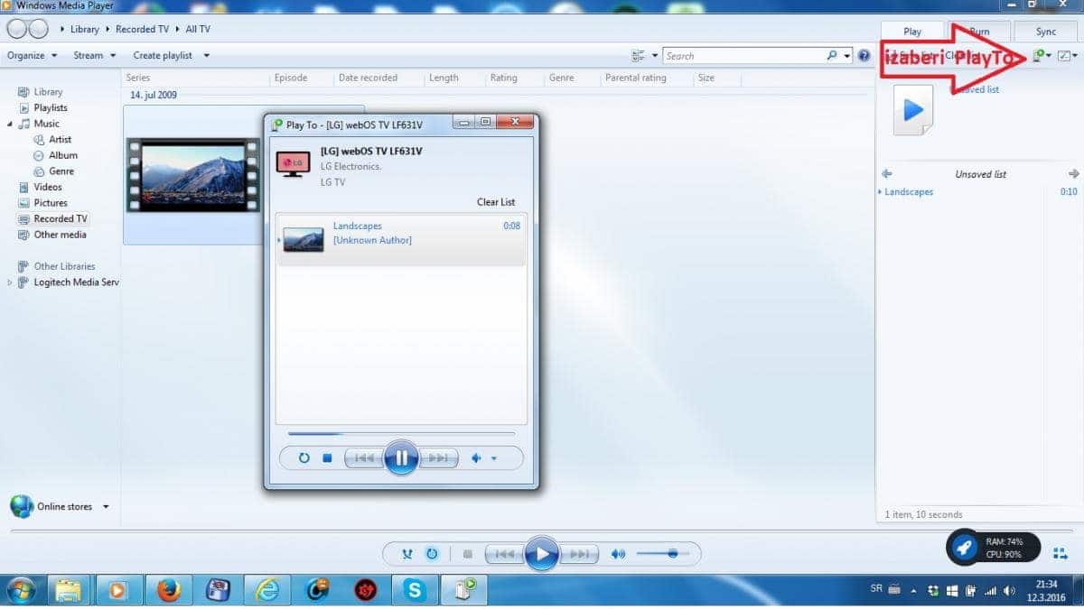Toggle shuffle in the main player
The width and height of the screenshot is (1084, 609).
[x=408, y=554]
